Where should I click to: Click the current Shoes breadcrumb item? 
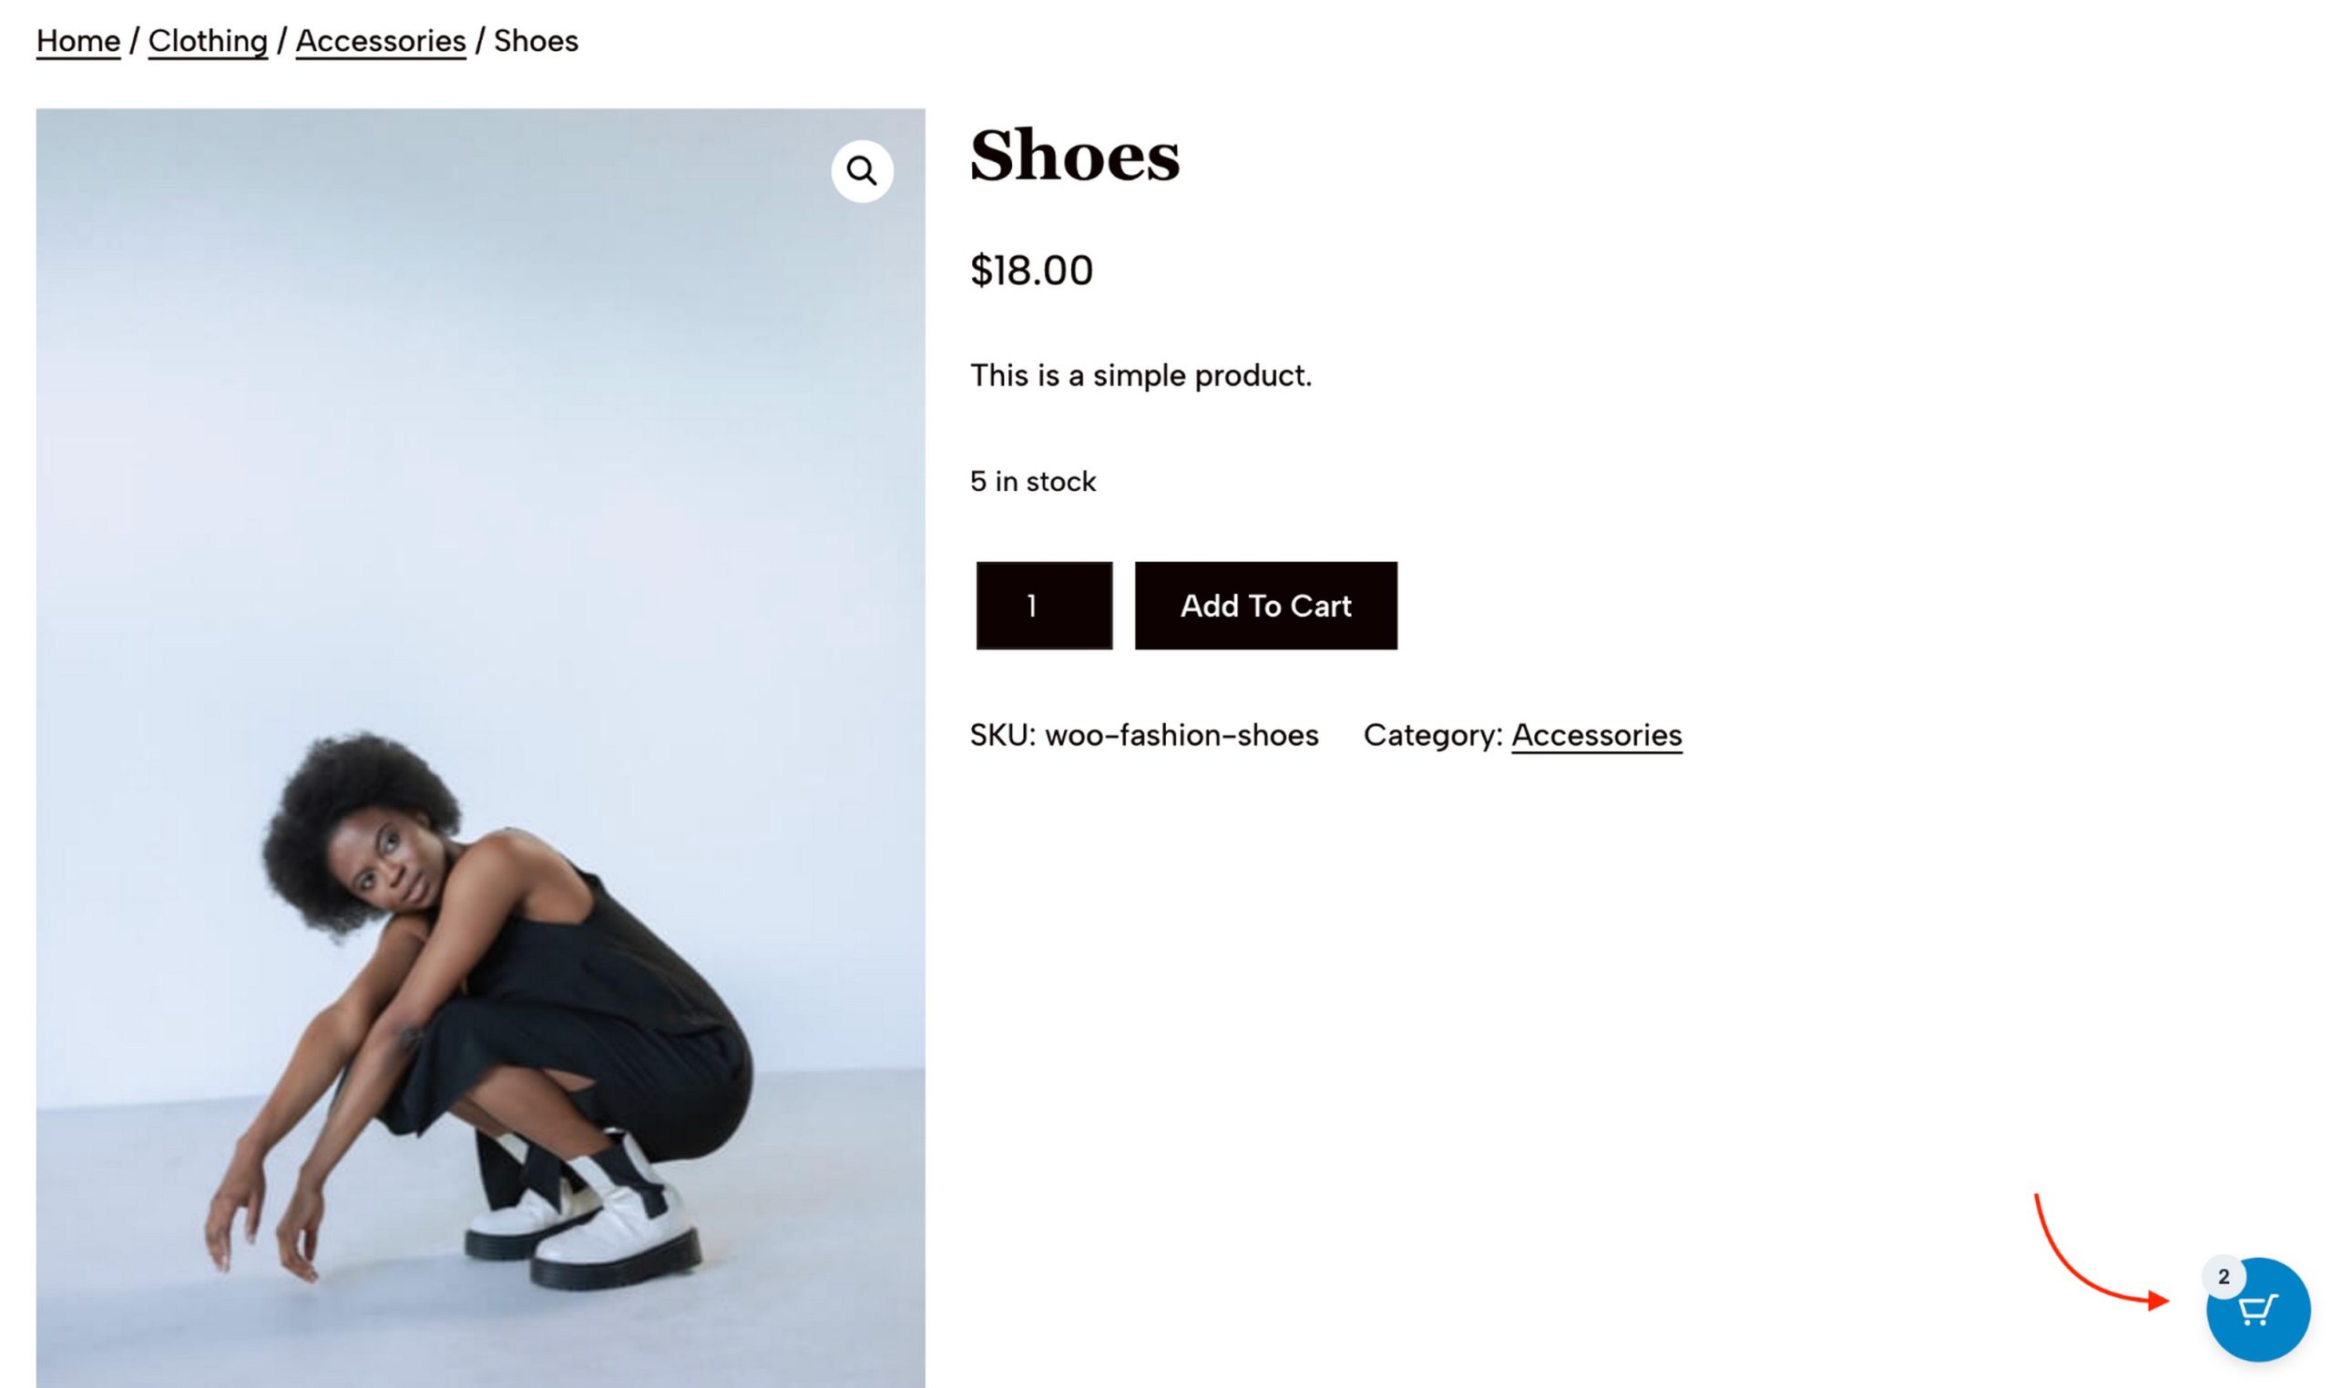tap(536, 41)
